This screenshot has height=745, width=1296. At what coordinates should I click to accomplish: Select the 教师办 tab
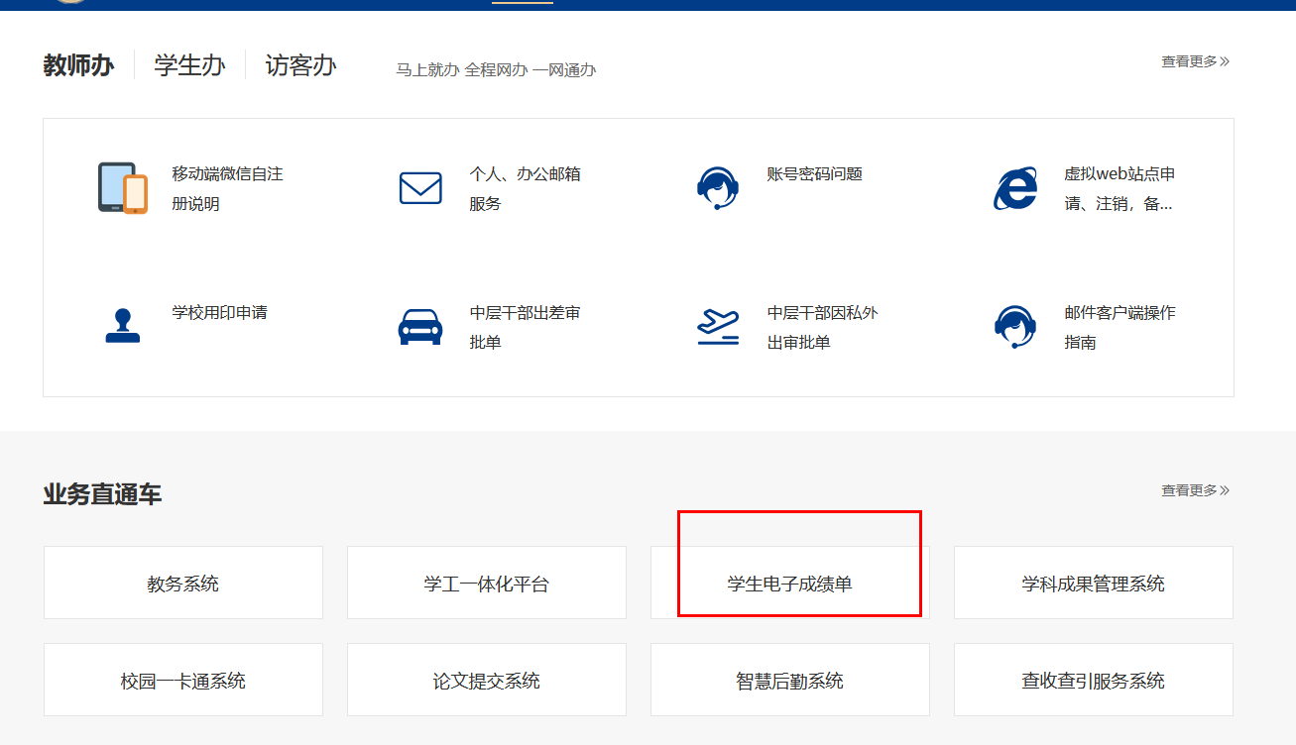pyautogui.click(x=78, y=65)
